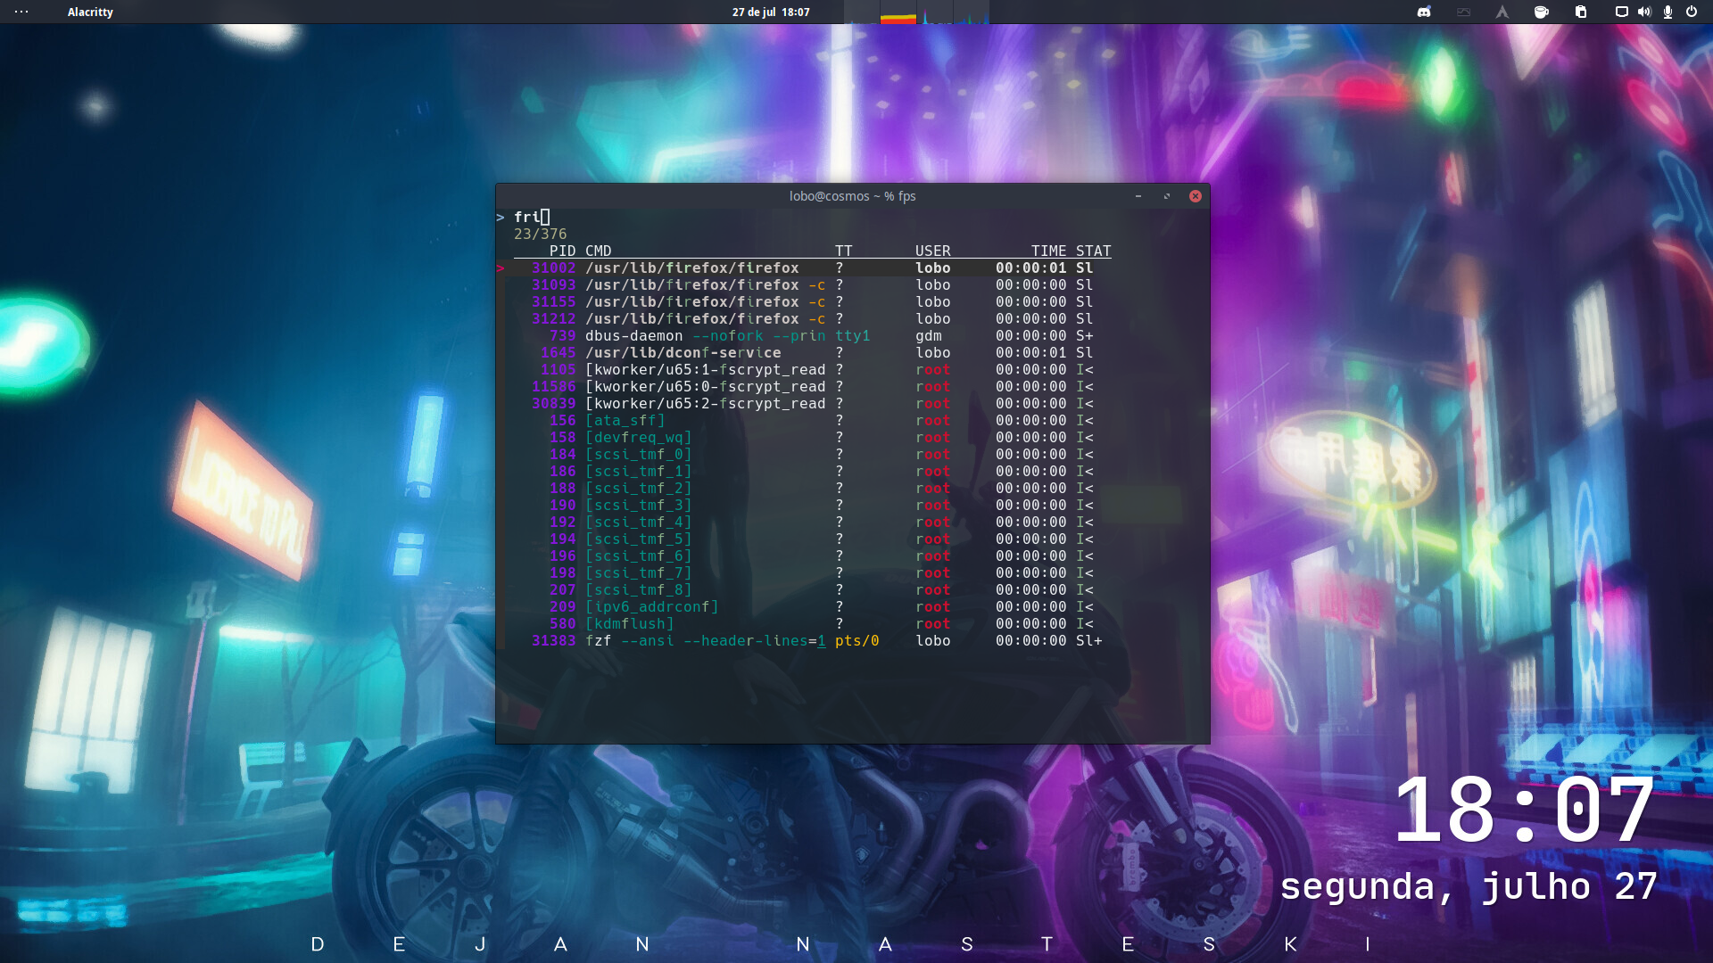Click the dimmed graph monitor tray icon
This screenshot has height=963, width=1713.
[x=1463, y=12]
